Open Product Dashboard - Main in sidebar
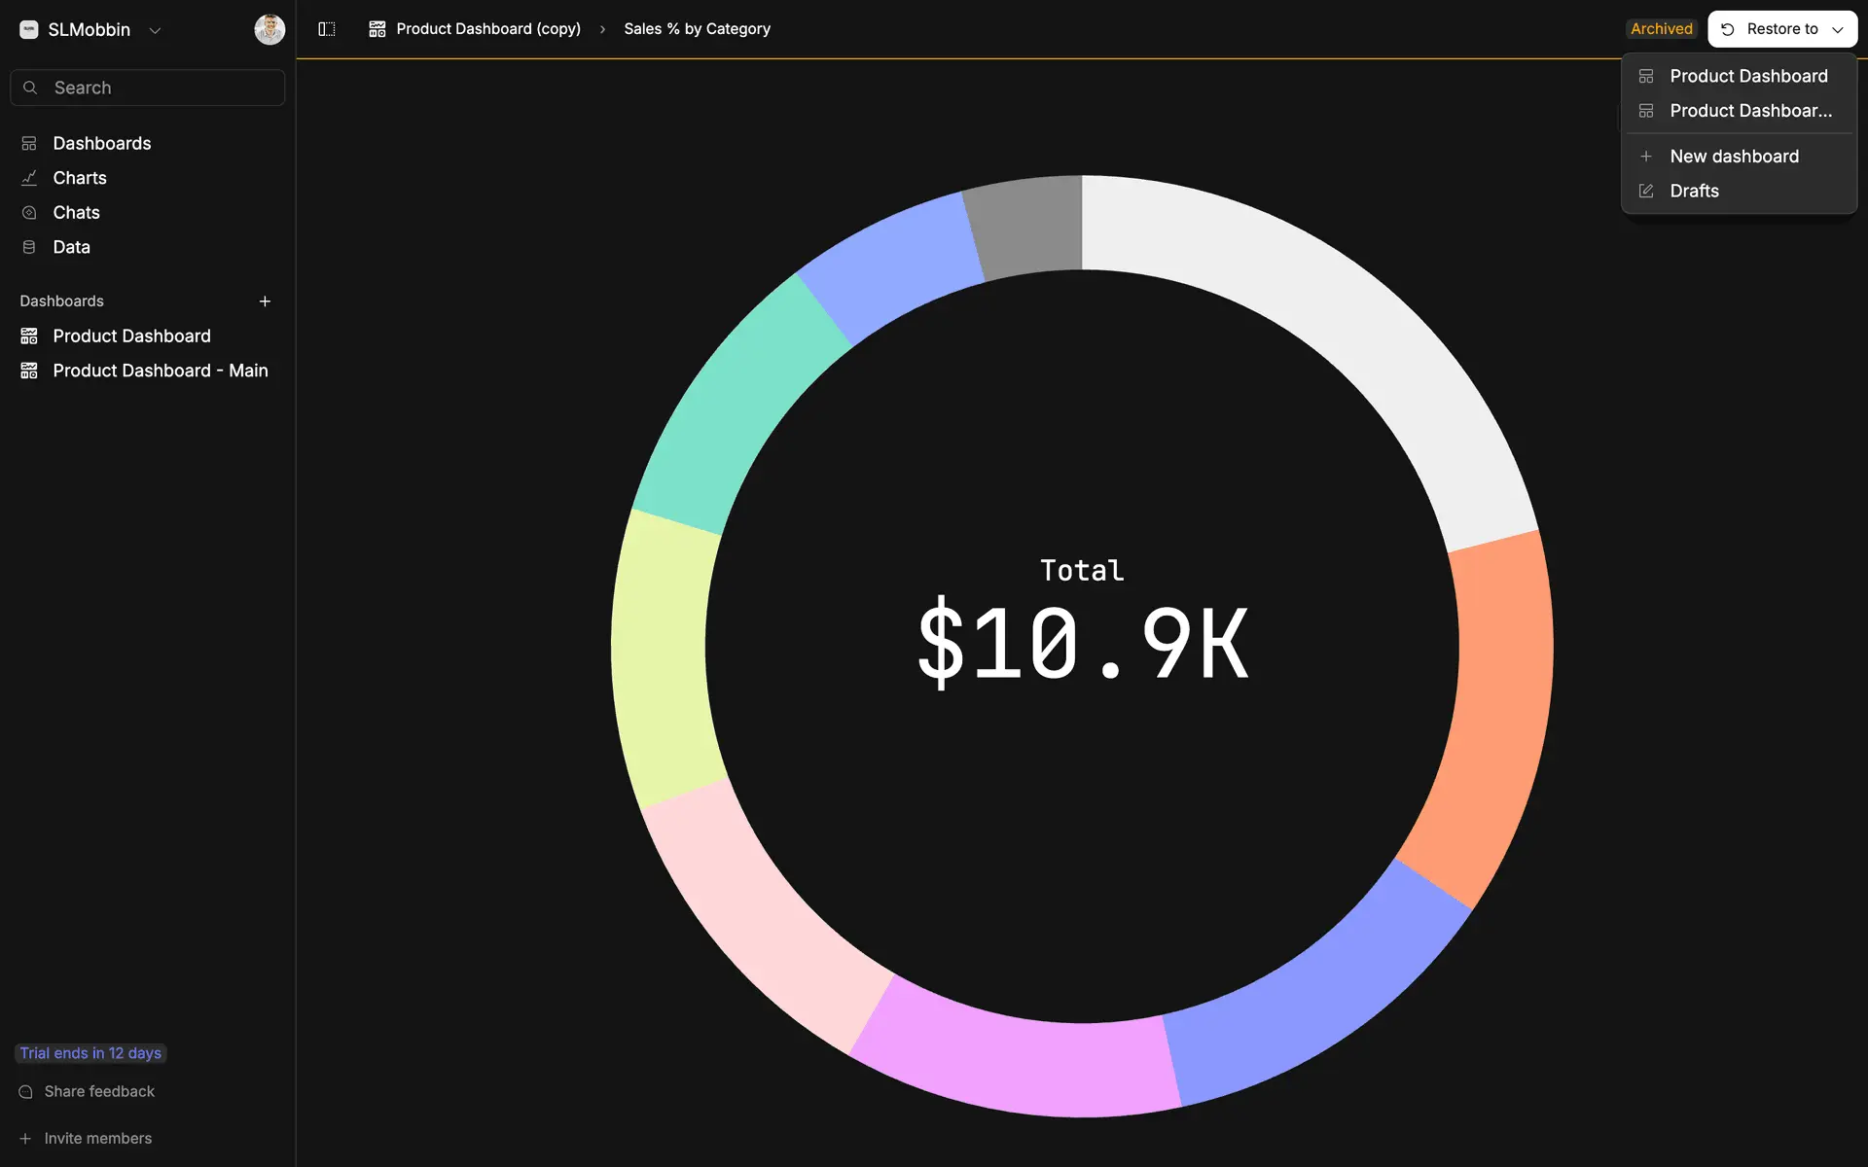Screen dimensions: 1868x1167 point(160,371)
